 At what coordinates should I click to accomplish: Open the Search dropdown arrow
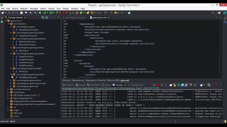95,13
